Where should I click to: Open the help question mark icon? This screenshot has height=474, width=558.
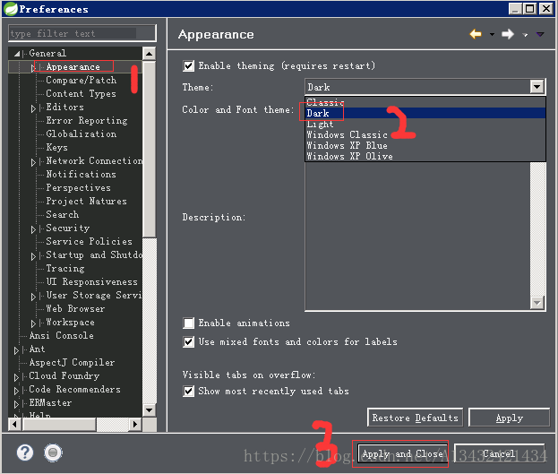(x=25, y=453)
